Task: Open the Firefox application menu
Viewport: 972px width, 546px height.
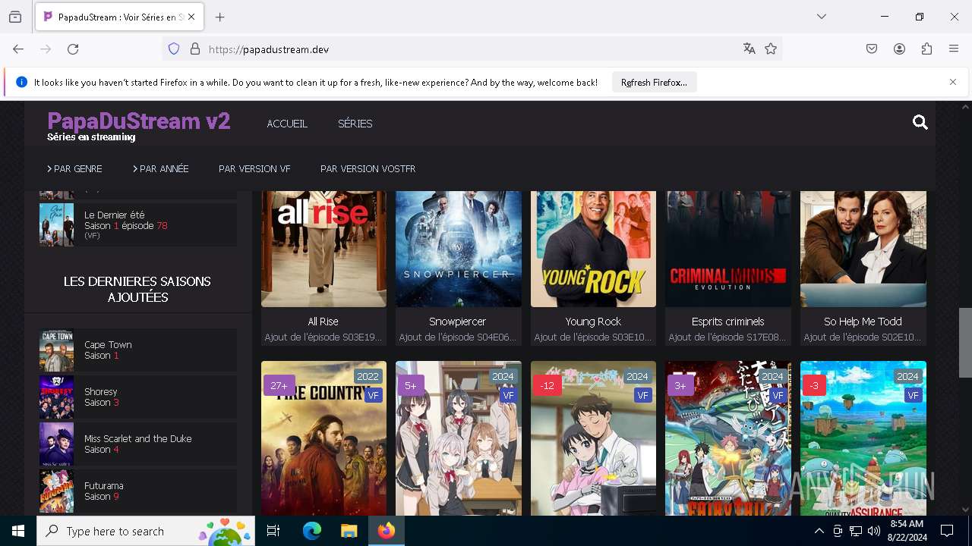Action: click(x=954, y=49)
